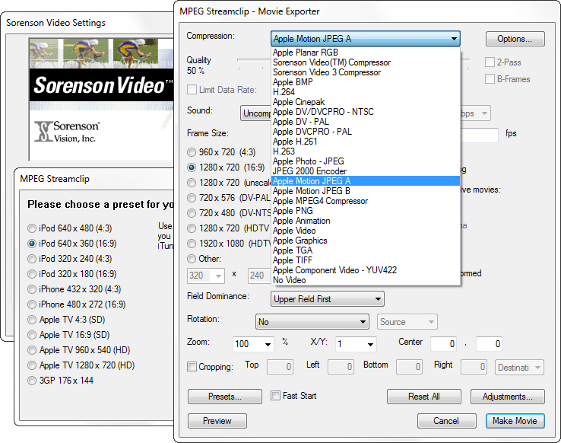Select iPhone 480 x 272 (16:9) preset
561x443 pixels.
click(32, 304)
